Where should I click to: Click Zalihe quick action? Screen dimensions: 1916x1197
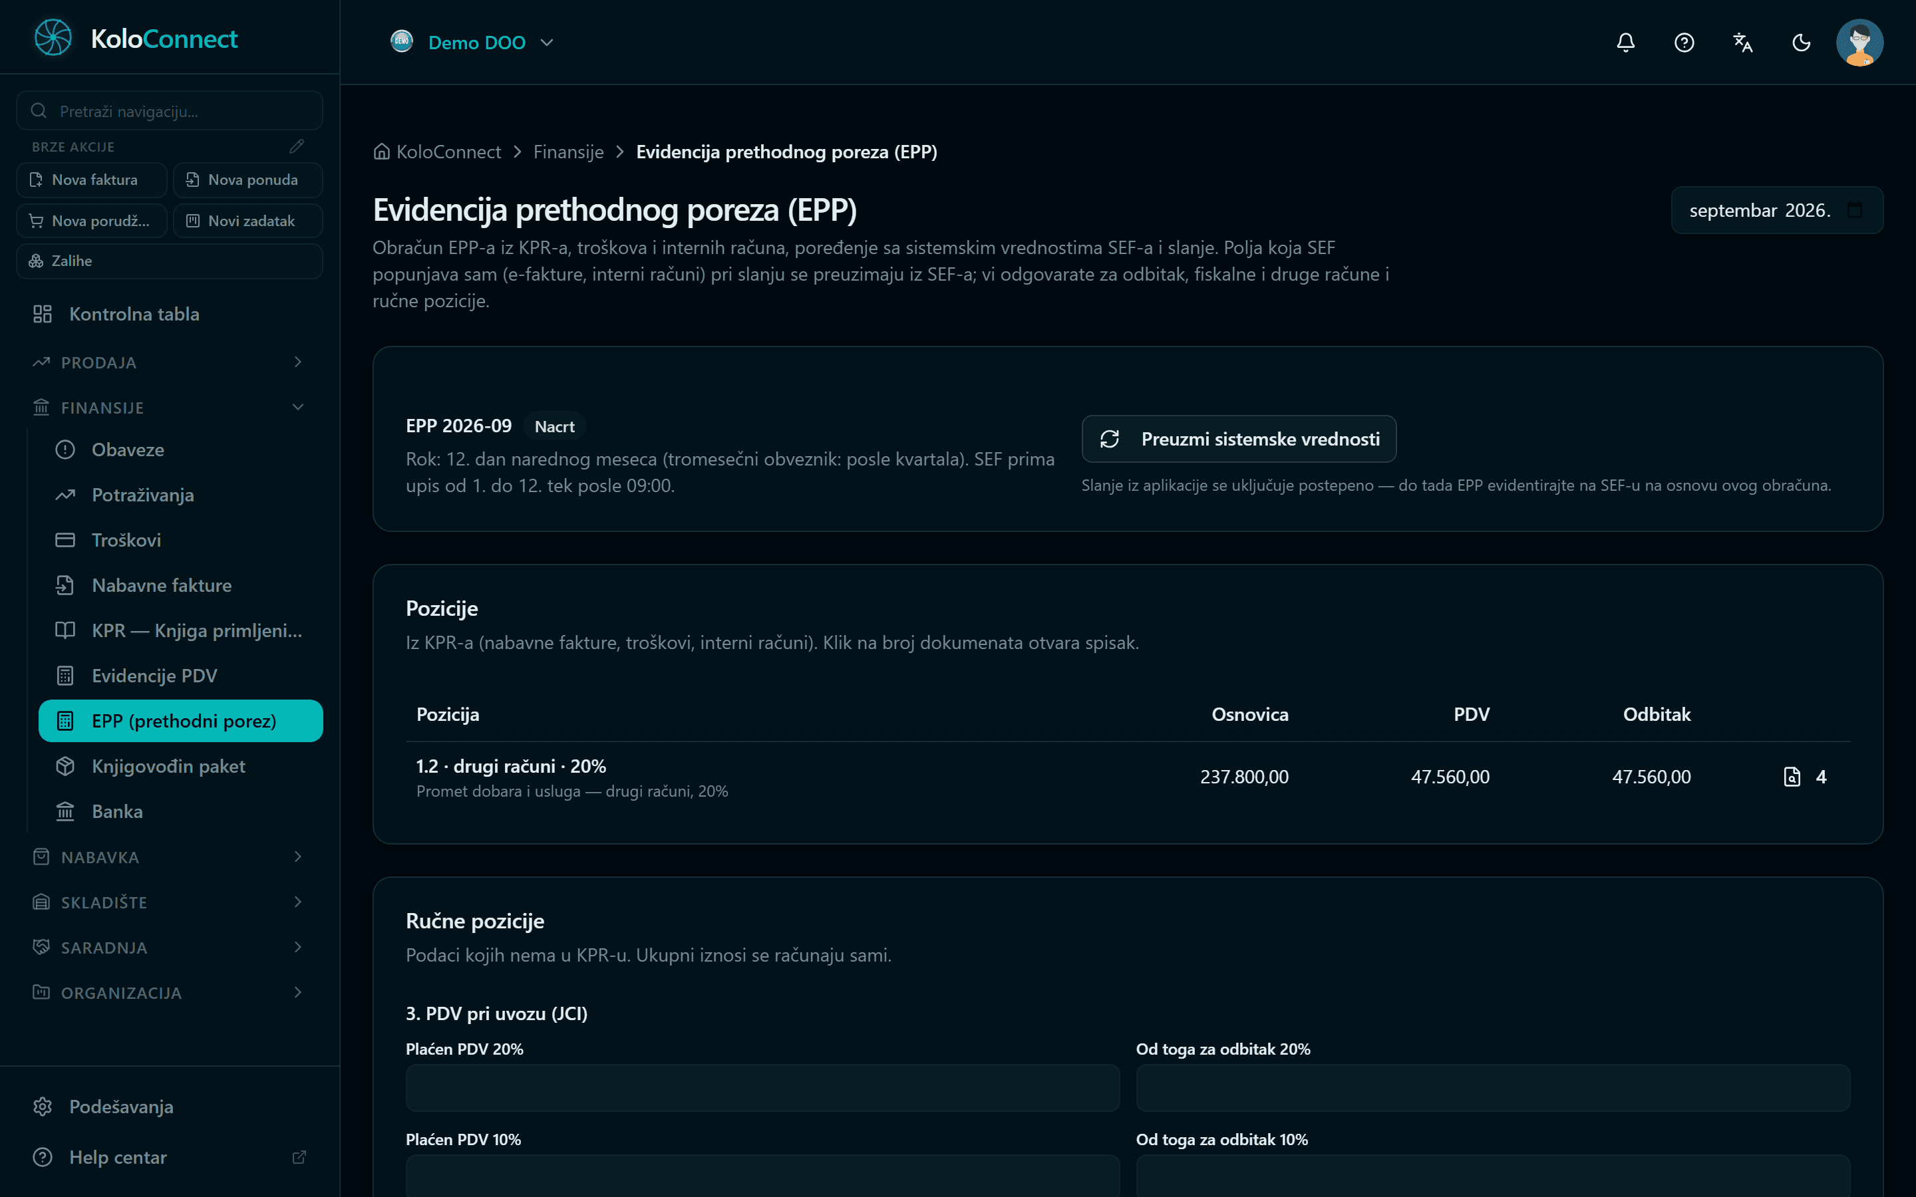point(170,261)
